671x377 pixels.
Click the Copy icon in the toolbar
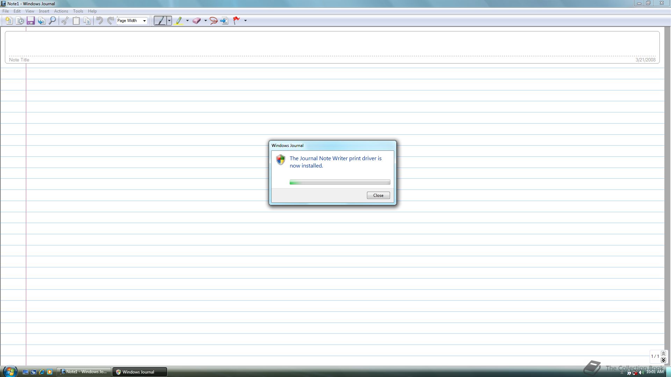tap(87, 21)
